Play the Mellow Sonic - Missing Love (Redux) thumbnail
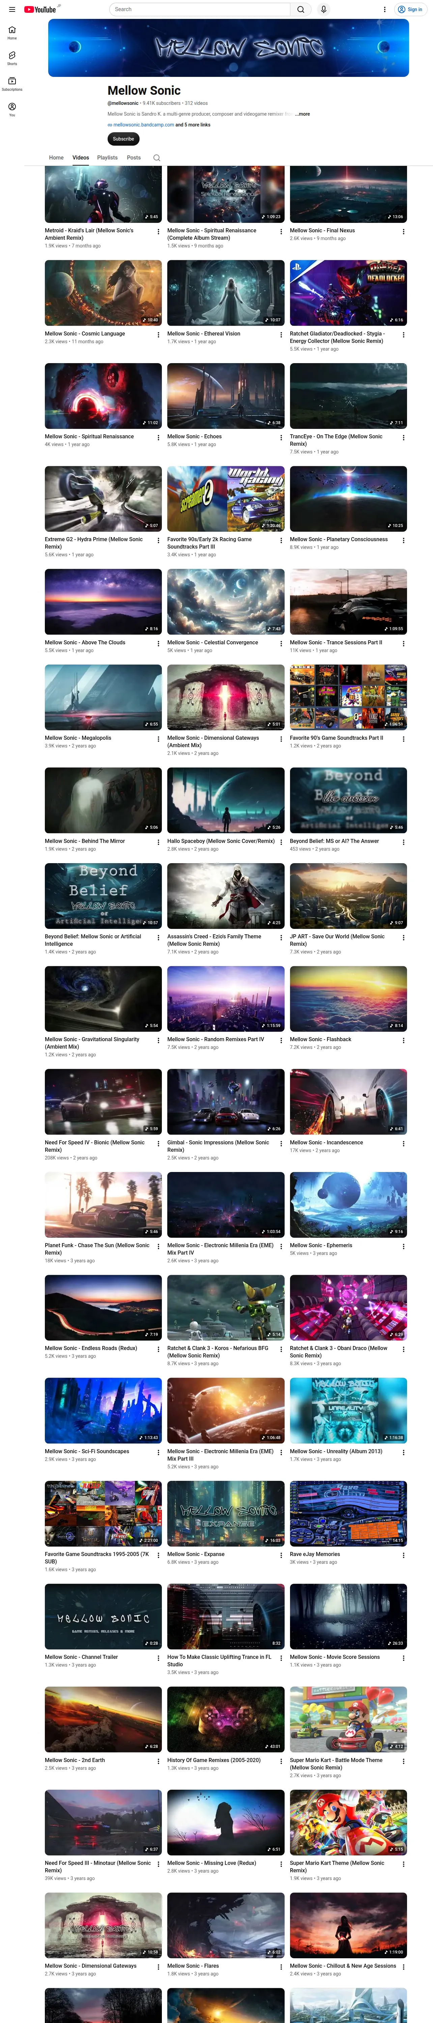Viewport: 433px width, 2023px height. coord(226,1823)
